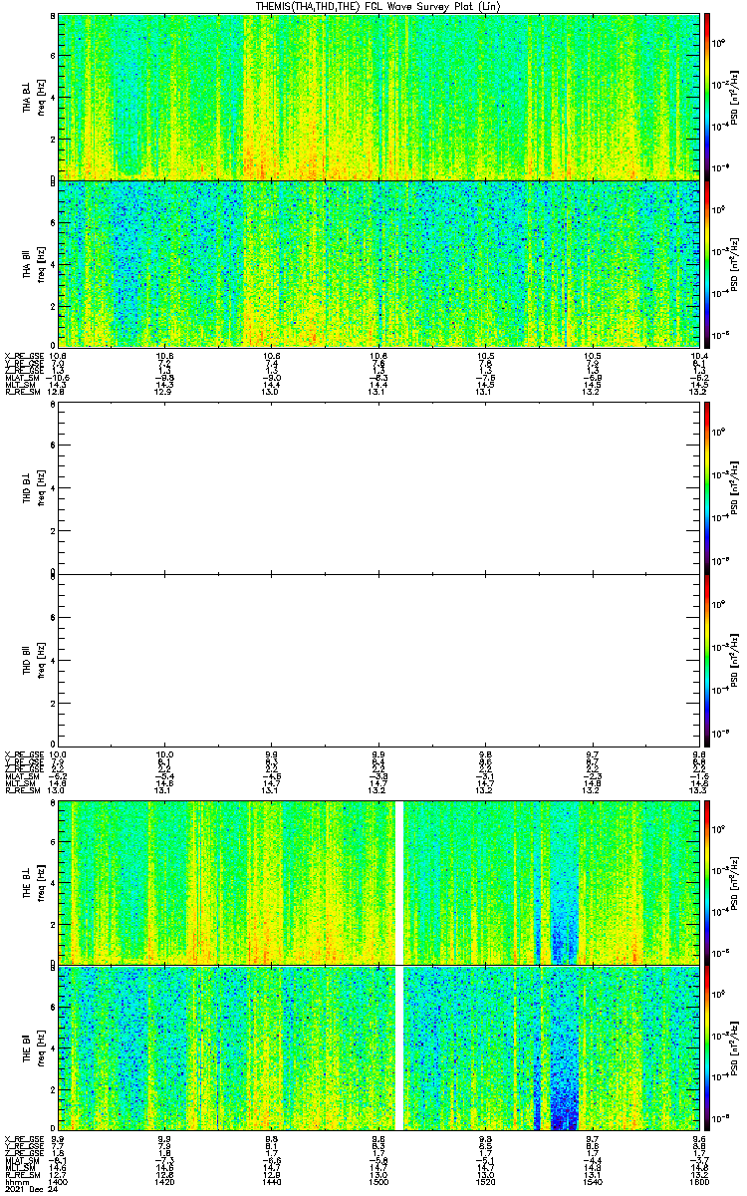Click the PSD color bar beside THE B-perpendicular

(x=707, y=882)
